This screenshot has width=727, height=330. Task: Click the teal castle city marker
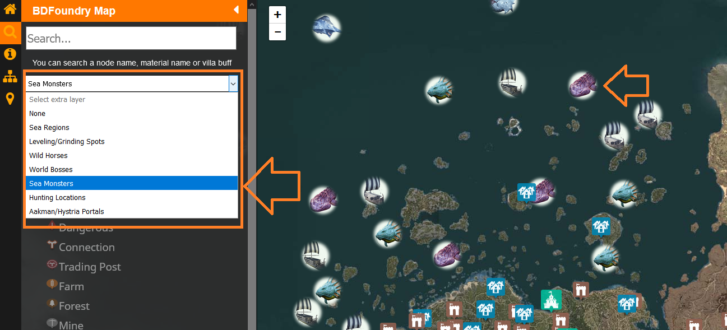point(551,300)
